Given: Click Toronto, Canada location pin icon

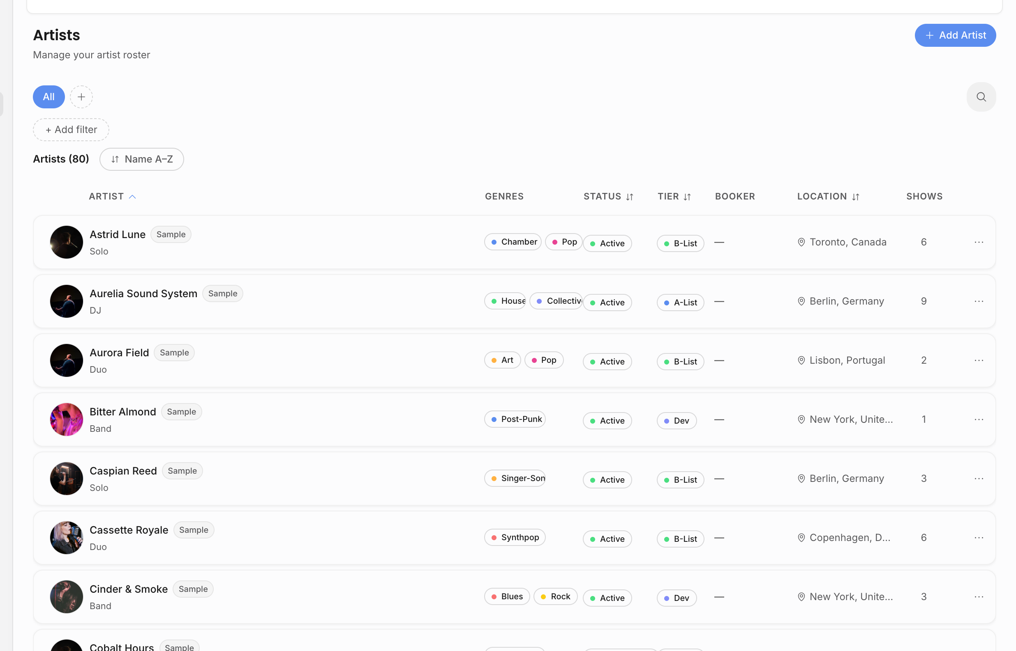Looking at the screenshot, I should pyautogui.click(x=801, y=242).
